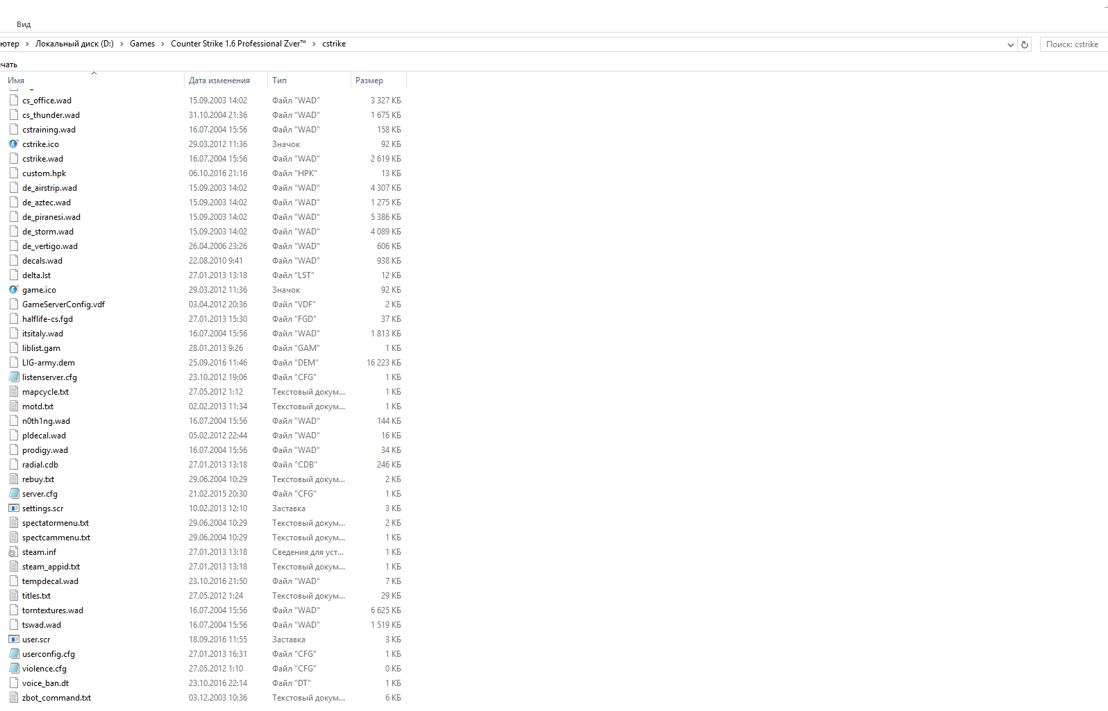Screen dimensions: 1108x711
Task: Select the file n0th1ng.wad
Action: (x=46, y=421)
